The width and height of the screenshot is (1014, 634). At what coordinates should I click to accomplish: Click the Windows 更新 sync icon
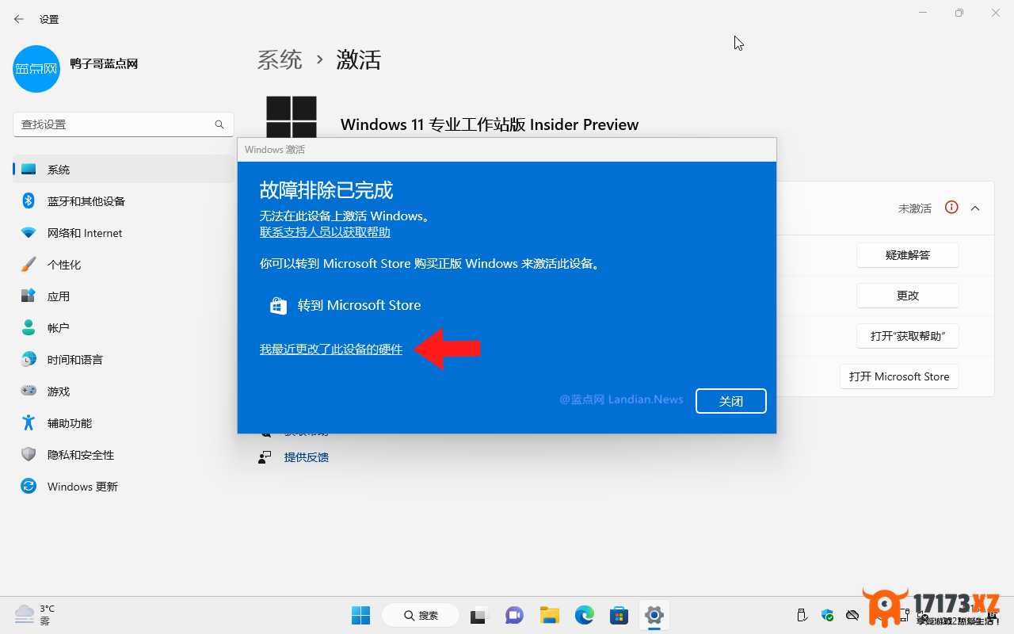point(29,486)
